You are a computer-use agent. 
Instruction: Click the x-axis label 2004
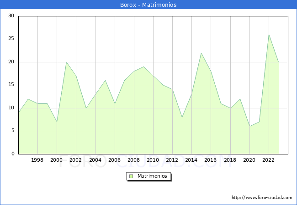(95, 160)
